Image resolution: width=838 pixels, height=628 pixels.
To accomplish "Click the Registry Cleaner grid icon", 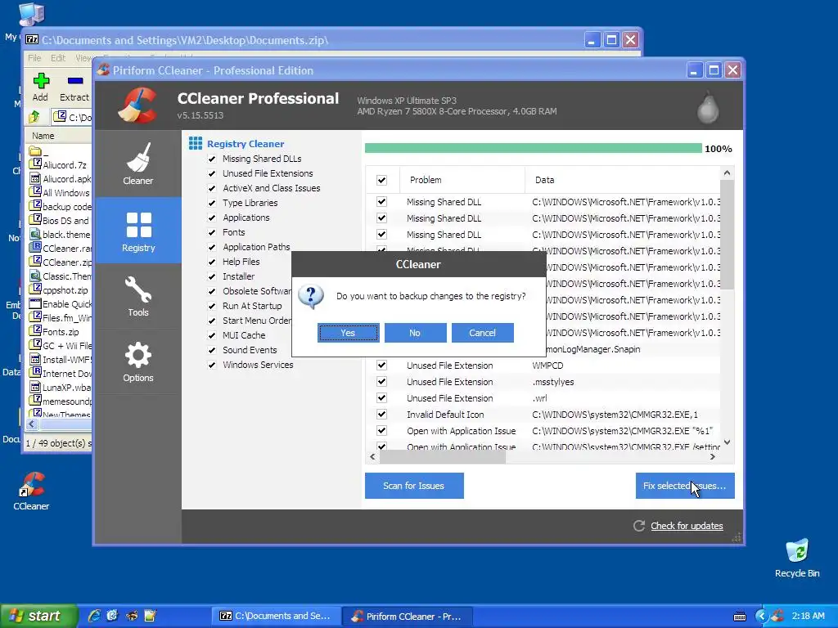I will [196, 143].
